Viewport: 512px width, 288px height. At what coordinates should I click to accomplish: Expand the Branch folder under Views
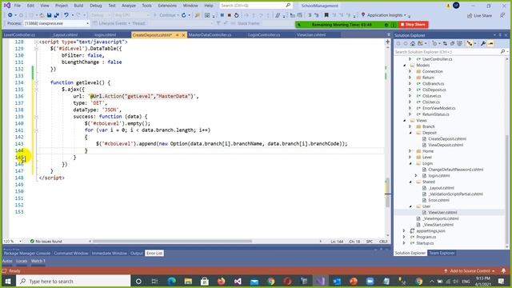410,126
